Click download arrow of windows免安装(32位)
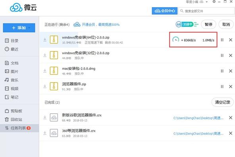The width and height of the screenshot is (235, 157). pyautogui.click(x=45, y=55)
